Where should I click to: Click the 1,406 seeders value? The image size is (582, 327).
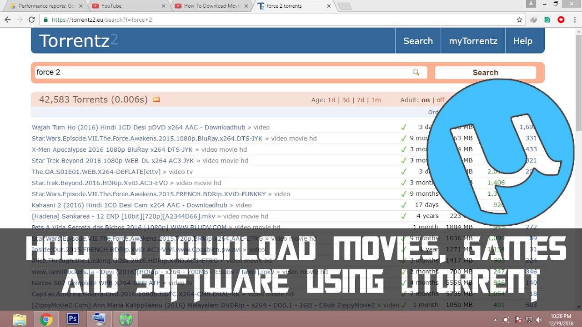click(496, 183)
